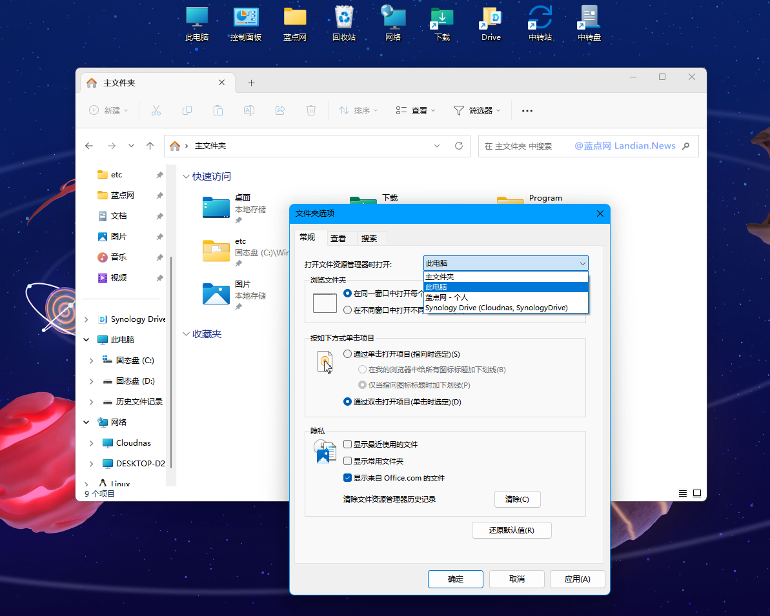This screenshot has width=770, height=616.
Task: Enable 显示最近使用的文件 checkbox
Action: 348,444
